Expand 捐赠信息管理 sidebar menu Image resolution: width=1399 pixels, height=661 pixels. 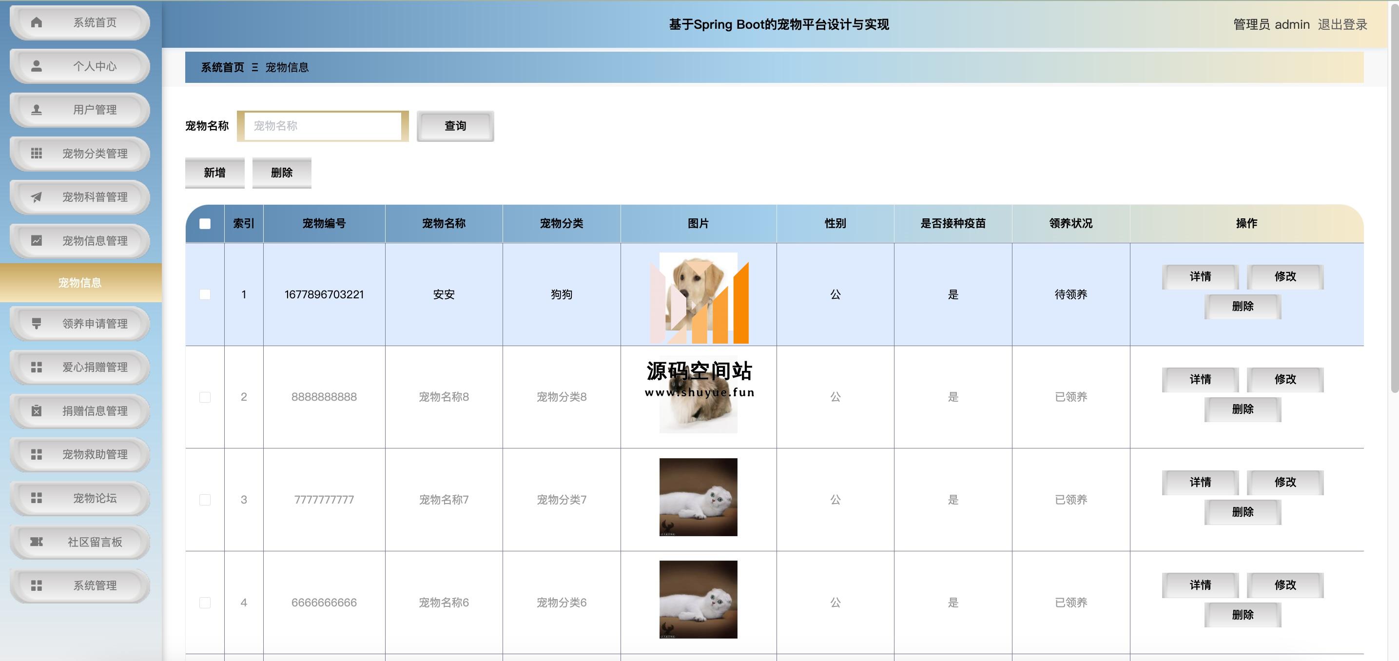click(x=80, y=411)
